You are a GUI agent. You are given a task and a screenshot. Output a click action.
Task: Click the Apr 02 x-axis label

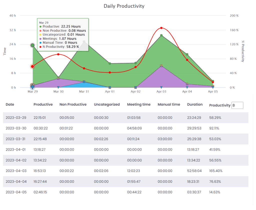(135, 92)
